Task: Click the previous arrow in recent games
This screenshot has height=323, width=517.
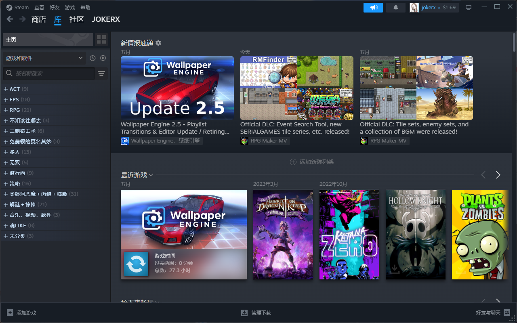Action: pyautogui.click(x=483, y=175)
